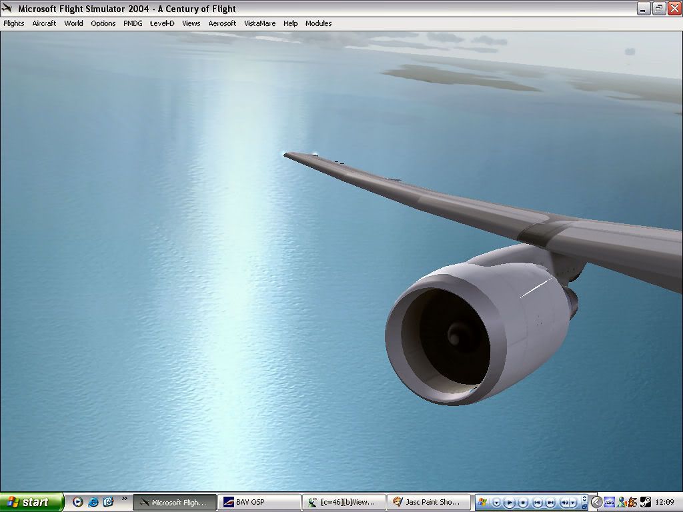Screen dimensions: 683x512
Task: Click the Windows Start button
Action: (31, 502)
